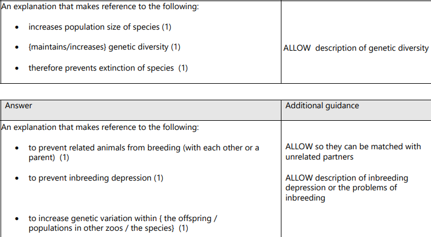Screen dimensions: 431x237
Task: Select the 'Additional guidance' header cell
Action: [322, 105]
